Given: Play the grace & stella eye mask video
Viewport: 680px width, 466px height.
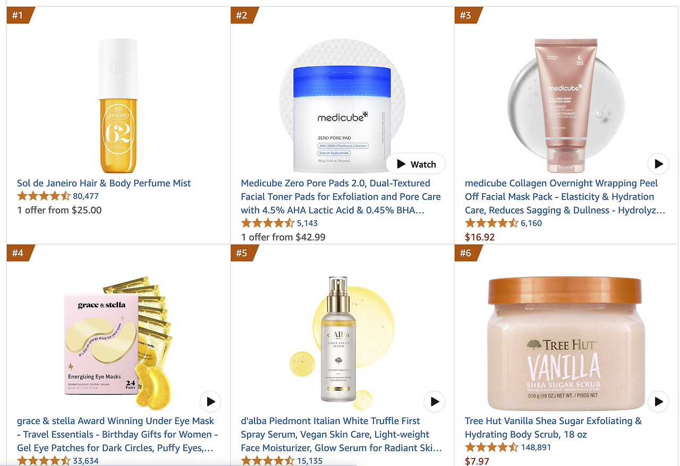Looking at the screenshot, I should click(x=210, y=402).
